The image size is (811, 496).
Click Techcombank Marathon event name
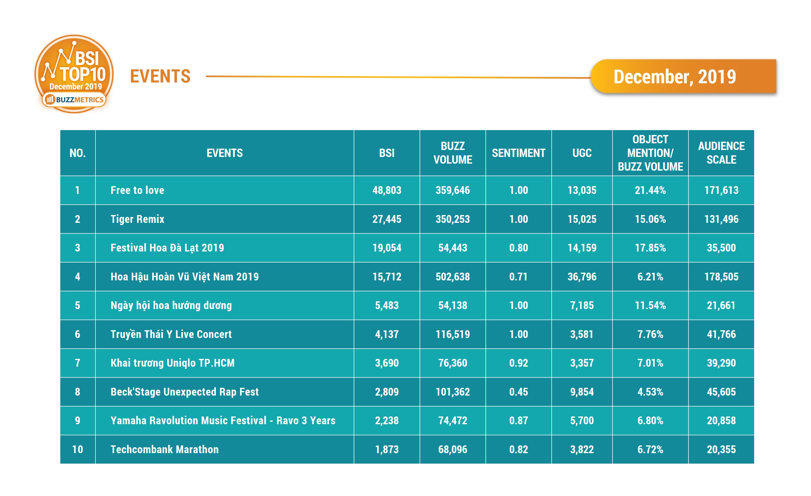tap(165, 449)
